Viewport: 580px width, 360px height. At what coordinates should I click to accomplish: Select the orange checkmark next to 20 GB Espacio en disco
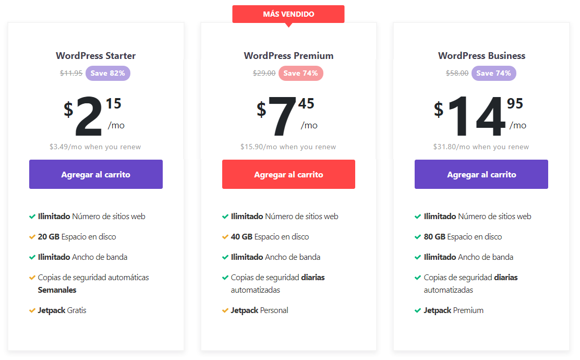click(31, 236)
